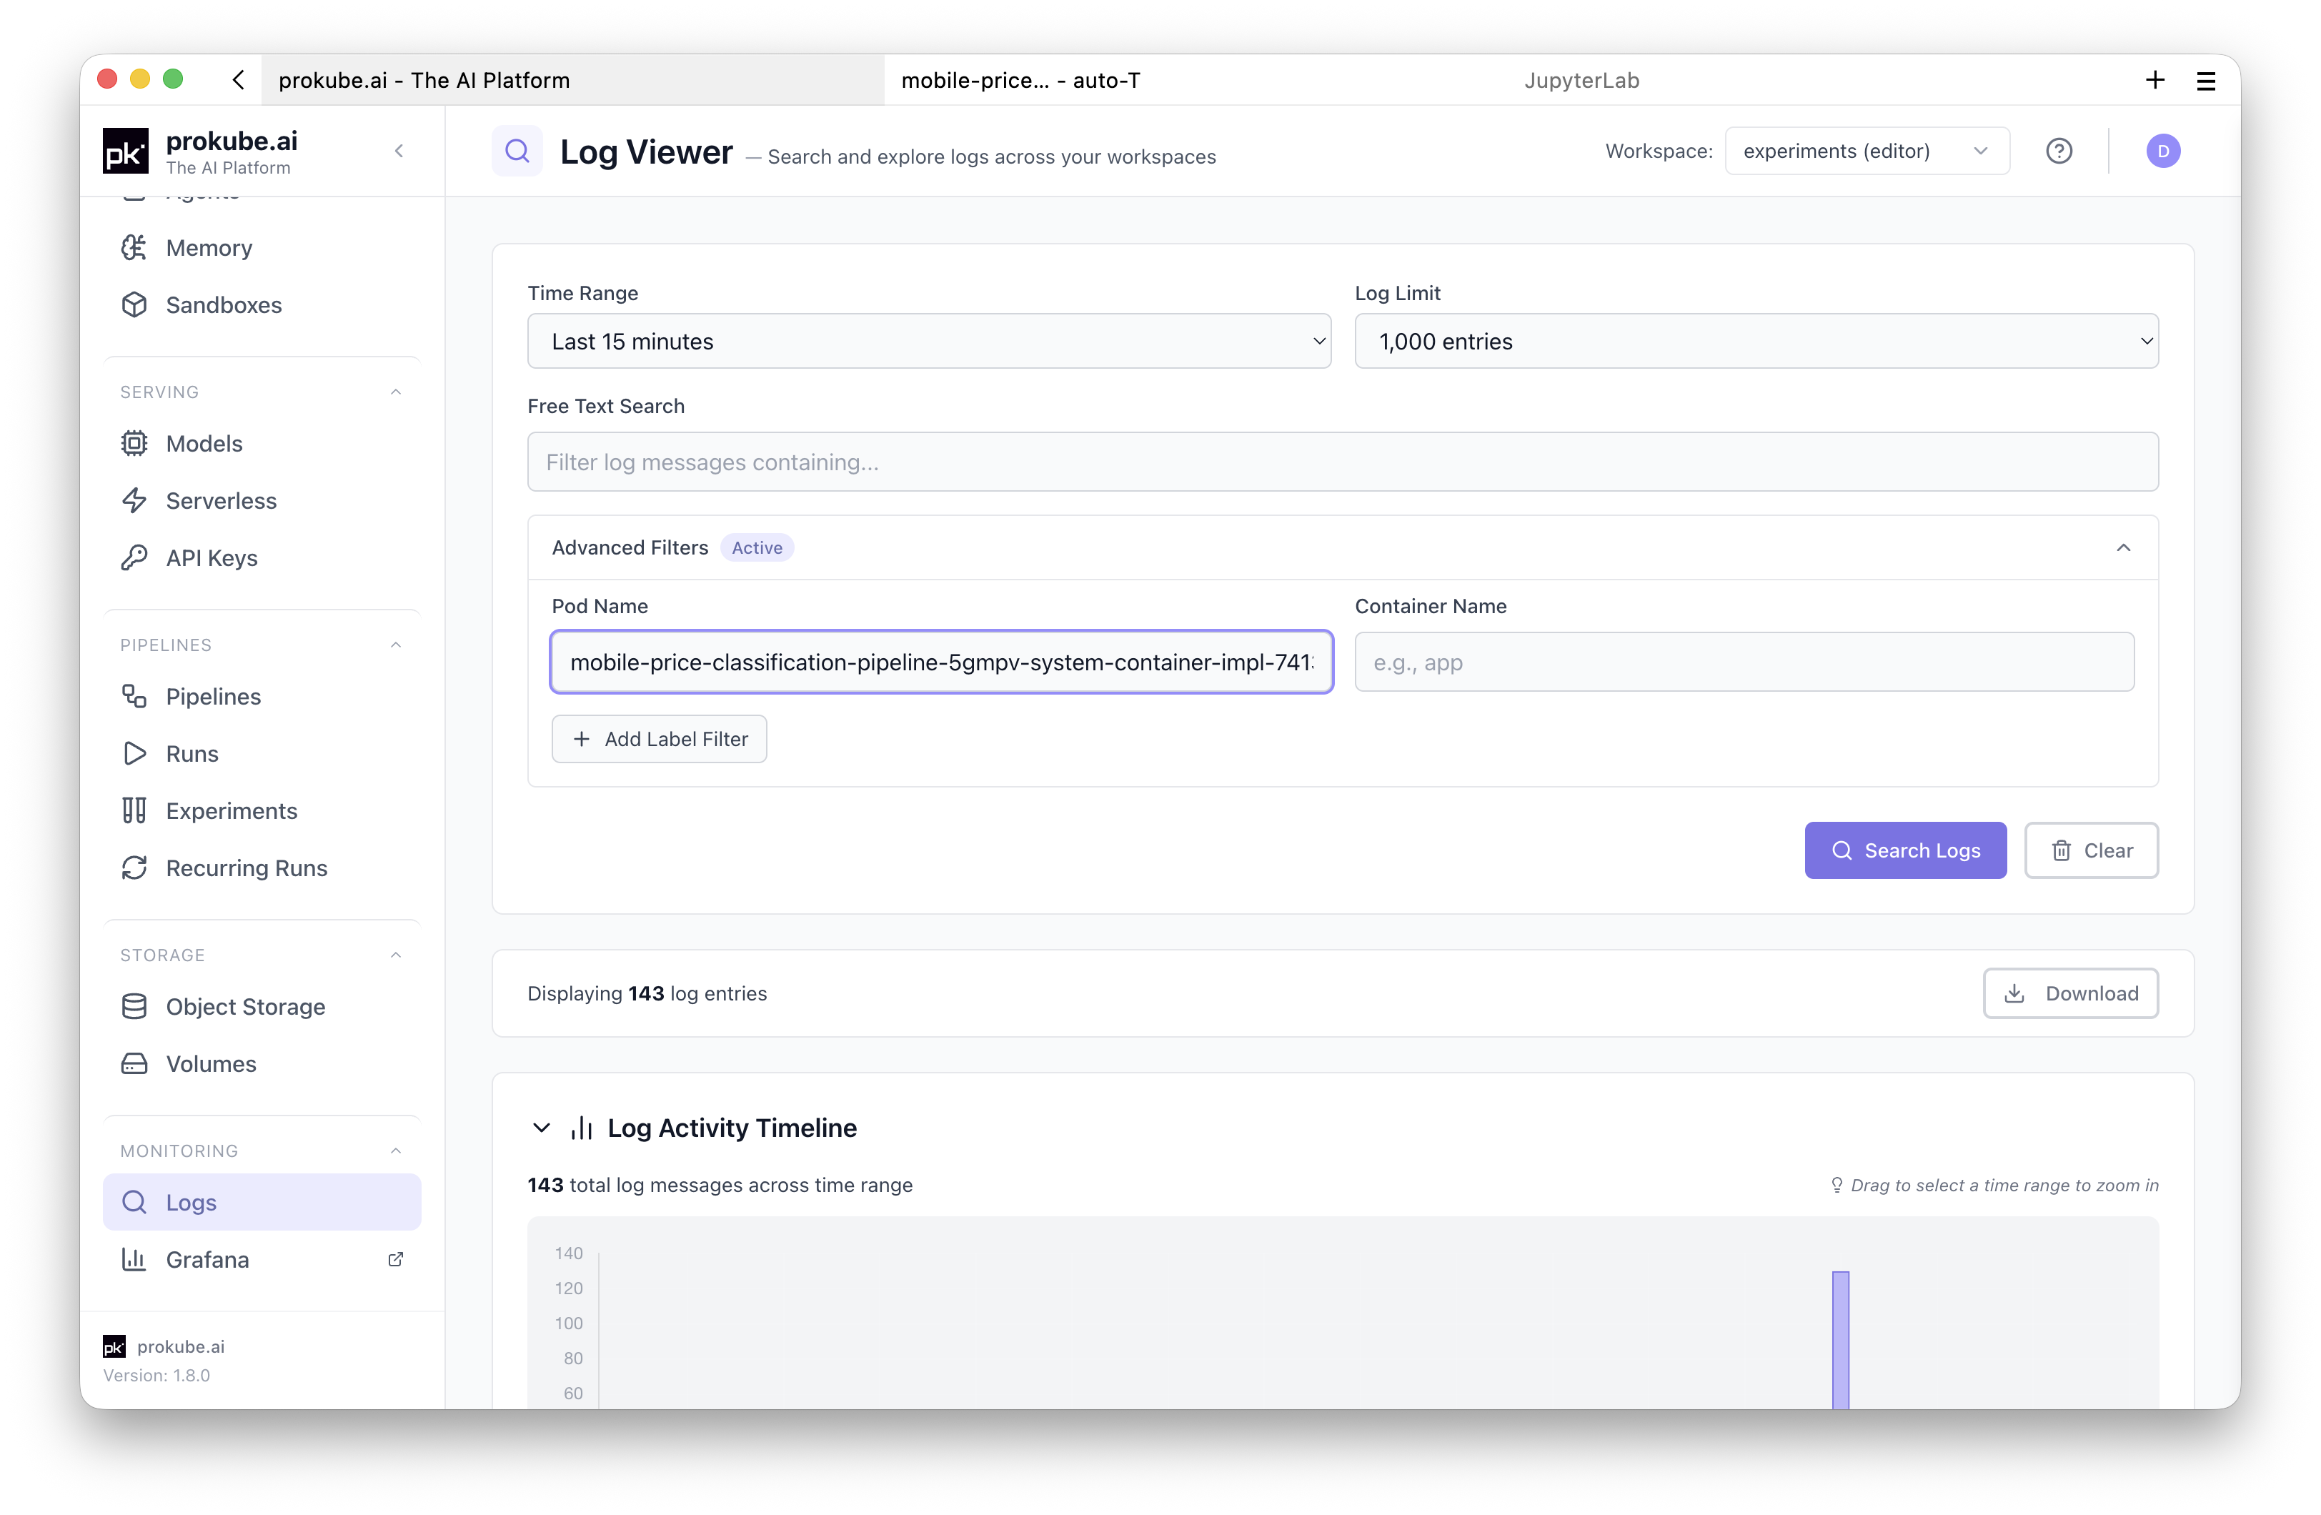2321x1515 pixels.
Task: Click the prokube.ai logo in the sidebar
Action: [x=126, y=151]
